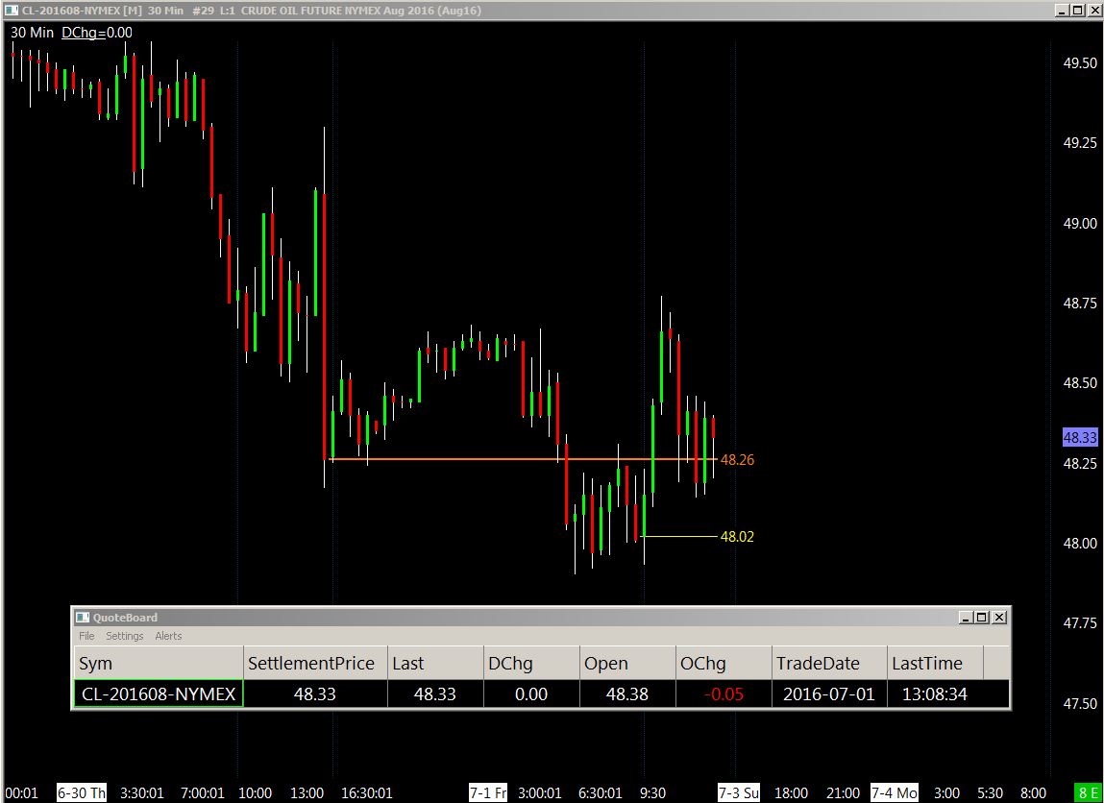1104x803 pixels.
Task: Click the orange 48.26 price line label
Action: [737, 459]
